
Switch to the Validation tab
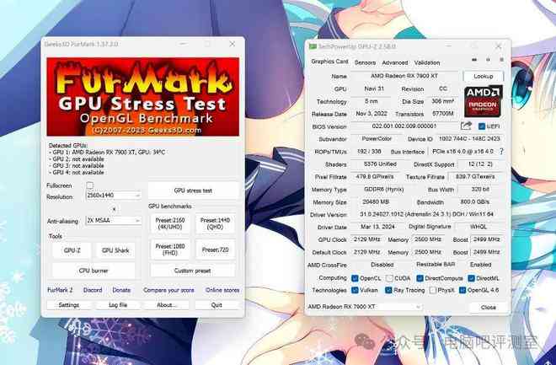point(427,62)
